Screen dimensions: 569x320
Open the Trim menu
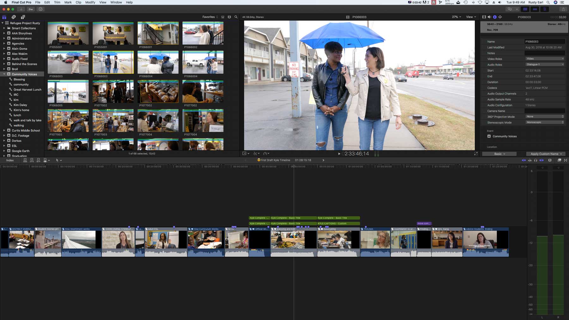(x=57, y=2)
